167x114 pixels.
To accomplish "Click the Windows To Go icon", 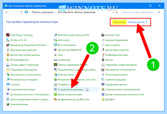I will click(x=8, y=40).
